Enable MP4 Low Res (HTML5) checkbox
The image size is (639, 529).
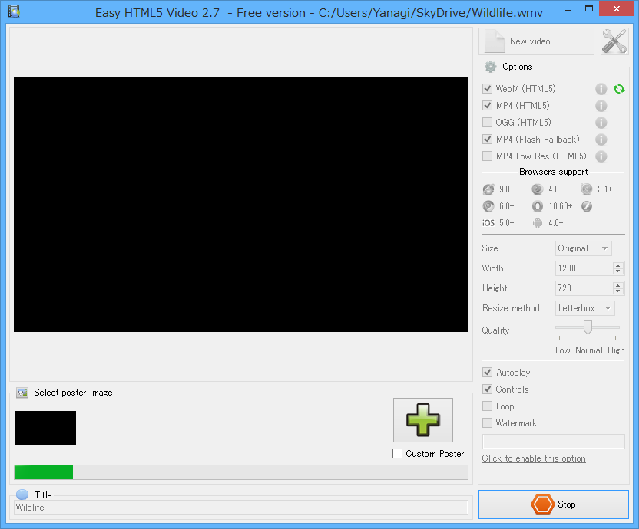(x=488, y=156)
